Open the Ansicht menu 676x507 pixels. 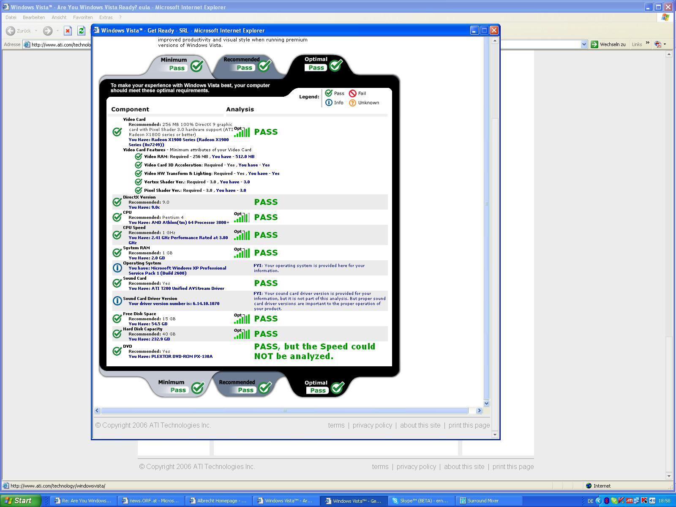click(x=59, y=17)
